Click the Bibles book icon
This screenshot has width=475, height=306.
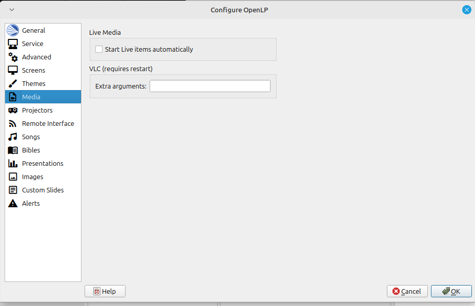tap(13, 150)
